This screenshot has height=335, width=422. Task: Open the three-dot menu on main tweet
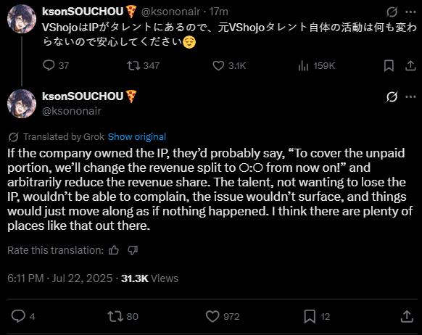(410, 96)
